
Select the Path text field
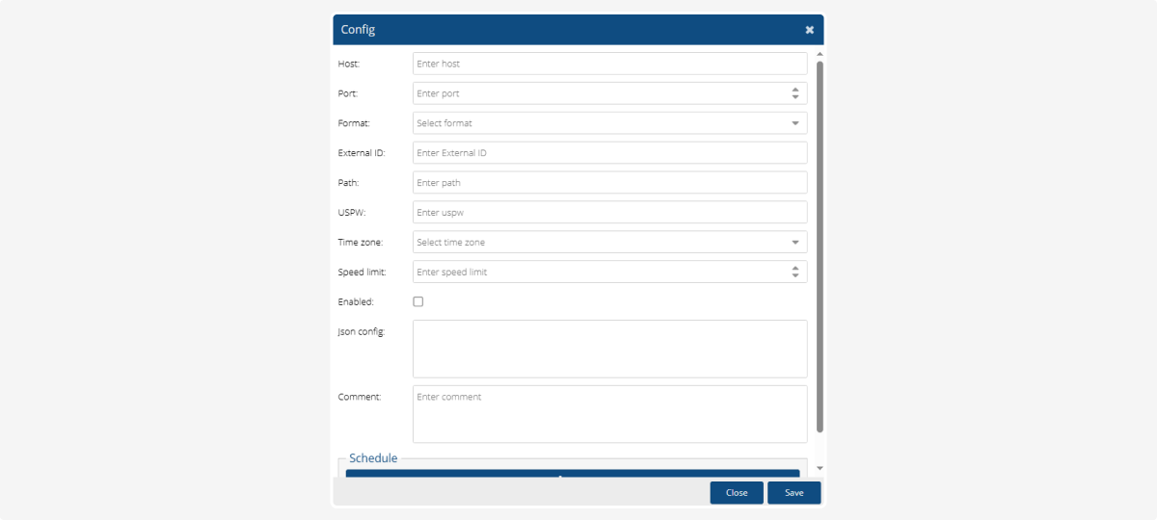pos(609,183)
